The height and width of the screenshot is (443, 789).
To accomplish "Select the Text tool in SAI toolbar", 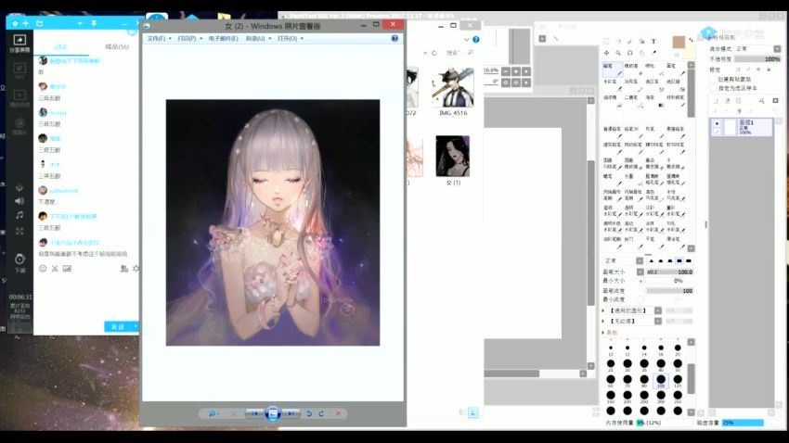I will point(653,41).
